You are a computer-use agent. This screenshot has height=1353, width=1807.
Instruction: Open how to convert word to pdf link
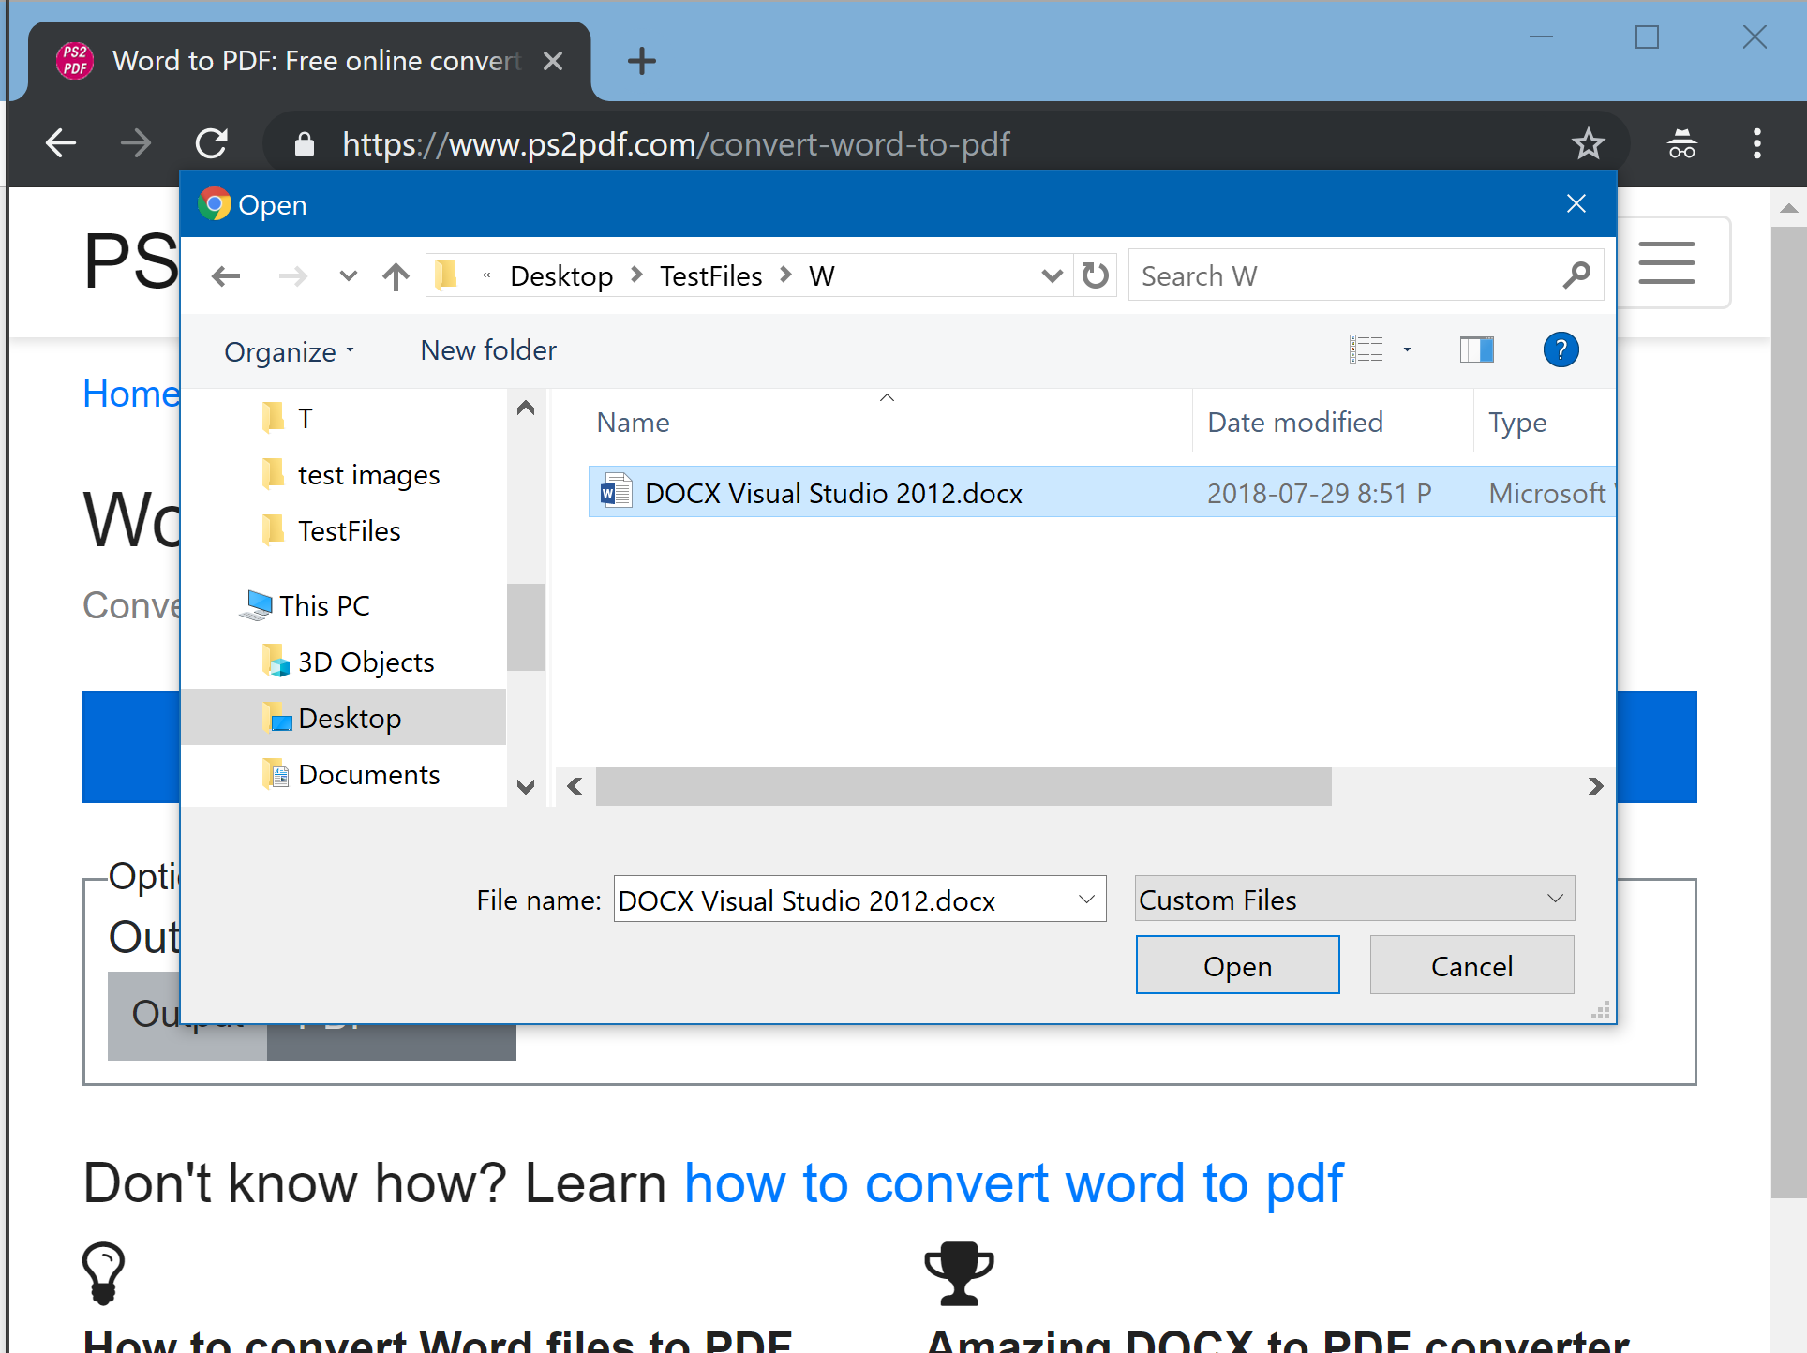[1013, 1183]
